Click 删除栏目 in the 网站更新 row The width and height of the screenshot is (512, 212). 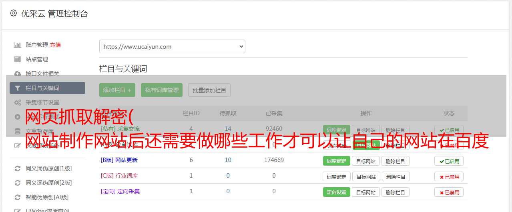pyautogui.click(x=396, y=161)
